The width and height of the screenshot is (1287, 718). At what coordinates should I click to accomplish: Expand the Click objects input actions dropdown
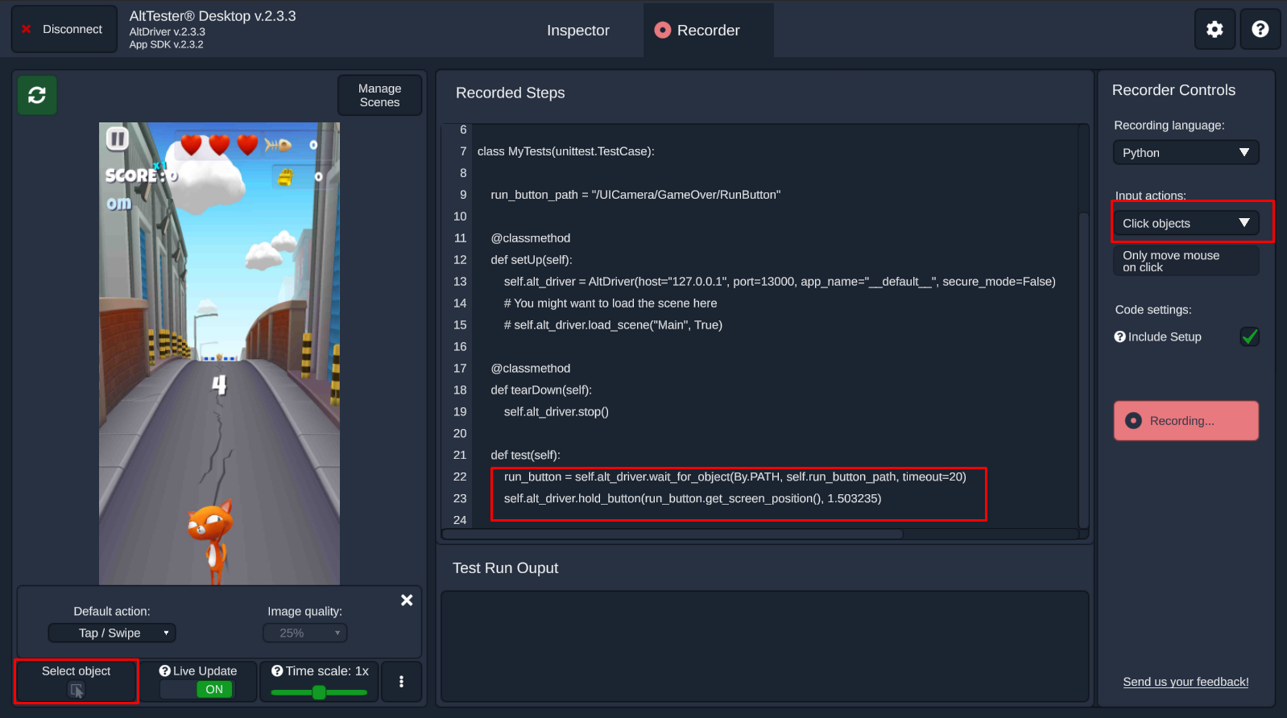1186,223
